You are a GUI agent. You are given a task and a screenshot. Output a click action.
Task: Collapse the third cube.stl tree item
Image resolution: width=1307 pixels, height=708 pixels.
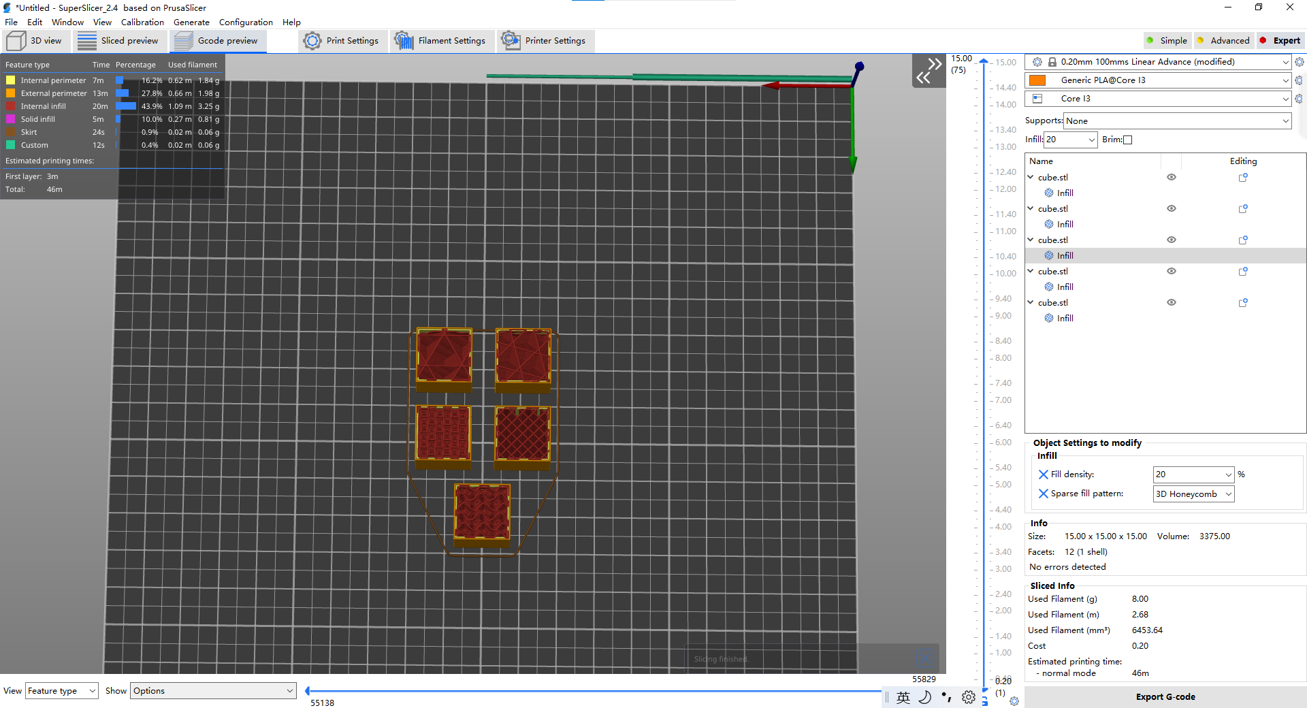(x=1031, y=240)
